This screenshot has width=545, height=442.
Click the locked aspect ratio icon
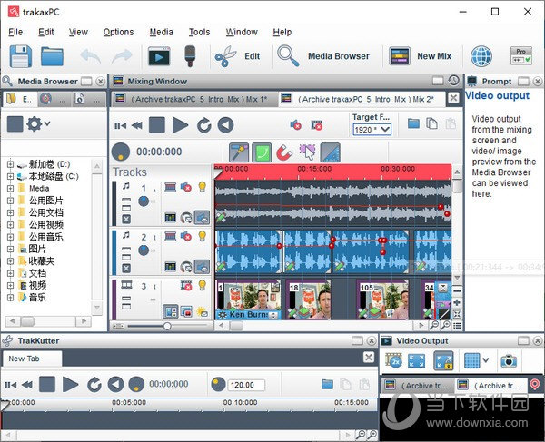pos(443,360)
